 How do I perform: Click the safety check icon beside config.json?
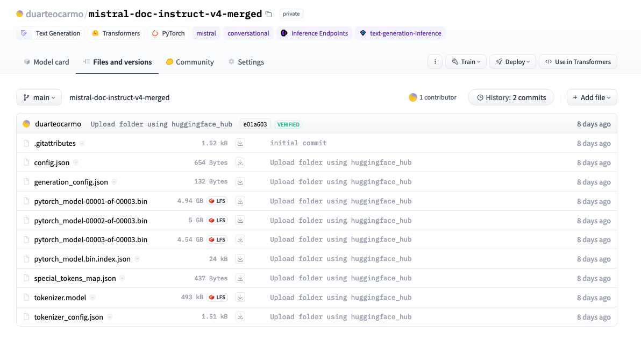coord(76,163)
